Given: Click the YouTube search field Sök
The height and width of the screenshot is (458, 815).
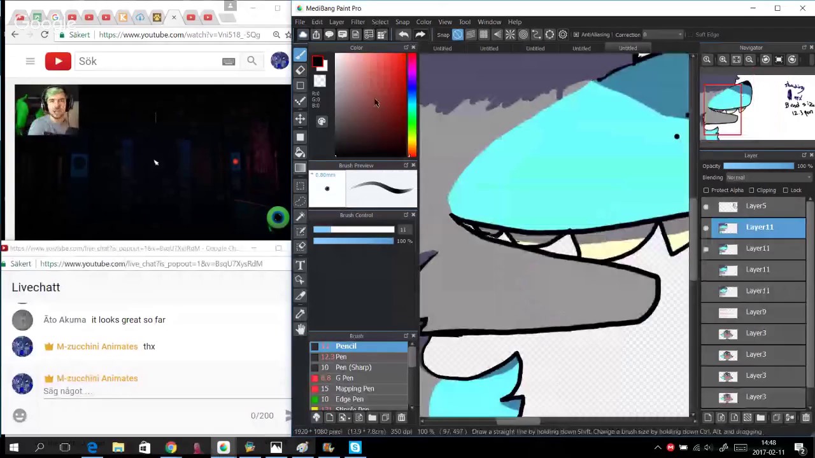Looking at the screenshot, I should pos(148,61).
